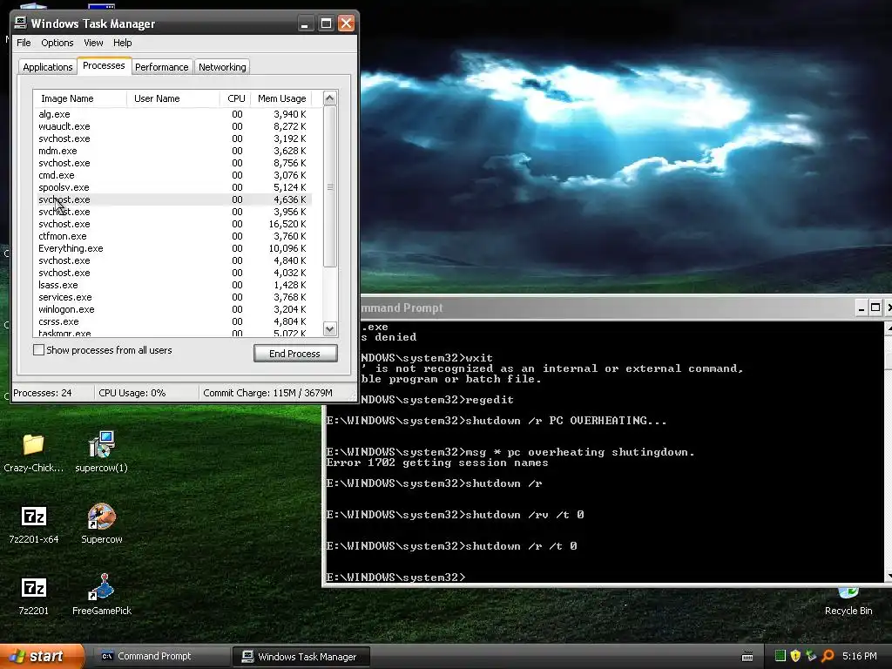The image size is (892, 669).
Task: Open the Start menu
Action: point(42,656)
